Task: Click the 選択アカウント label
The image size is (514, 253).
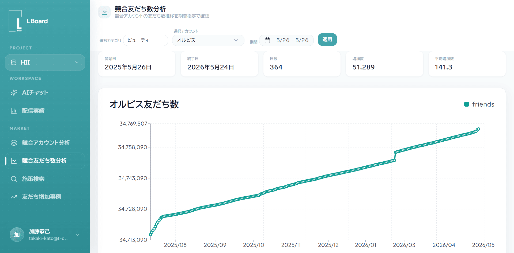Action: 186,31
